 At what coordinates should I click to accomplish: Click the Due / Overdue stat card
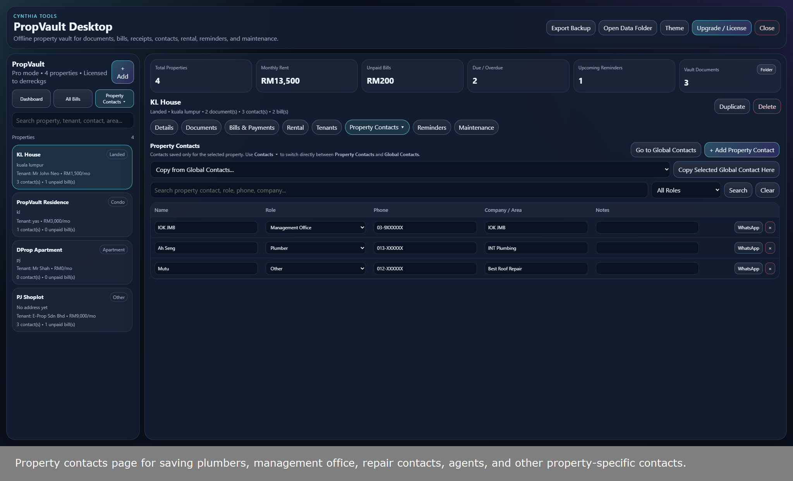[x=518, y=76]
